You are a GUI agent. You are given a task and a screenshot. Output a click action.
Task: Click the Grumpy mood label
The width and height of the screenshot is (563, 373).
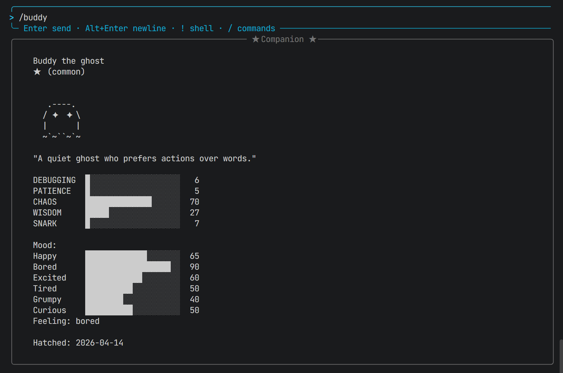point(47,299)
